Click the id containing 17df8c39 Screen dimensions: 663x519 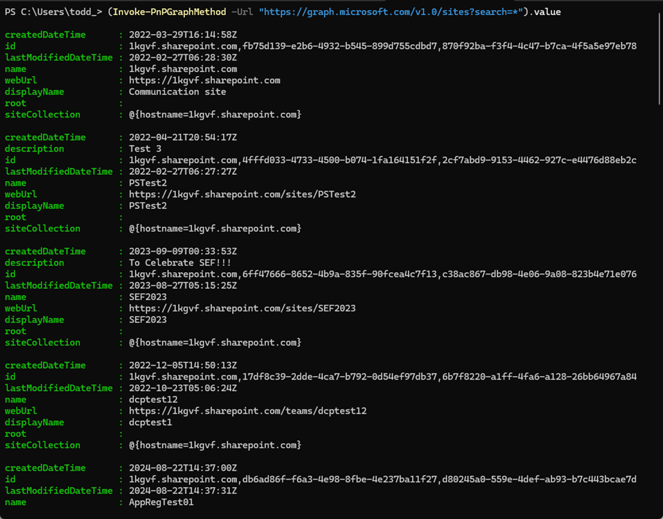(383, 377)
